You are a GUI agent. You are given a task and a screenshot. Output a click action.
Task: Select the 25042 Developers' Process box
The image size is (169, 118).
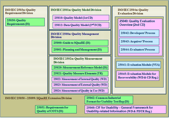139,33
